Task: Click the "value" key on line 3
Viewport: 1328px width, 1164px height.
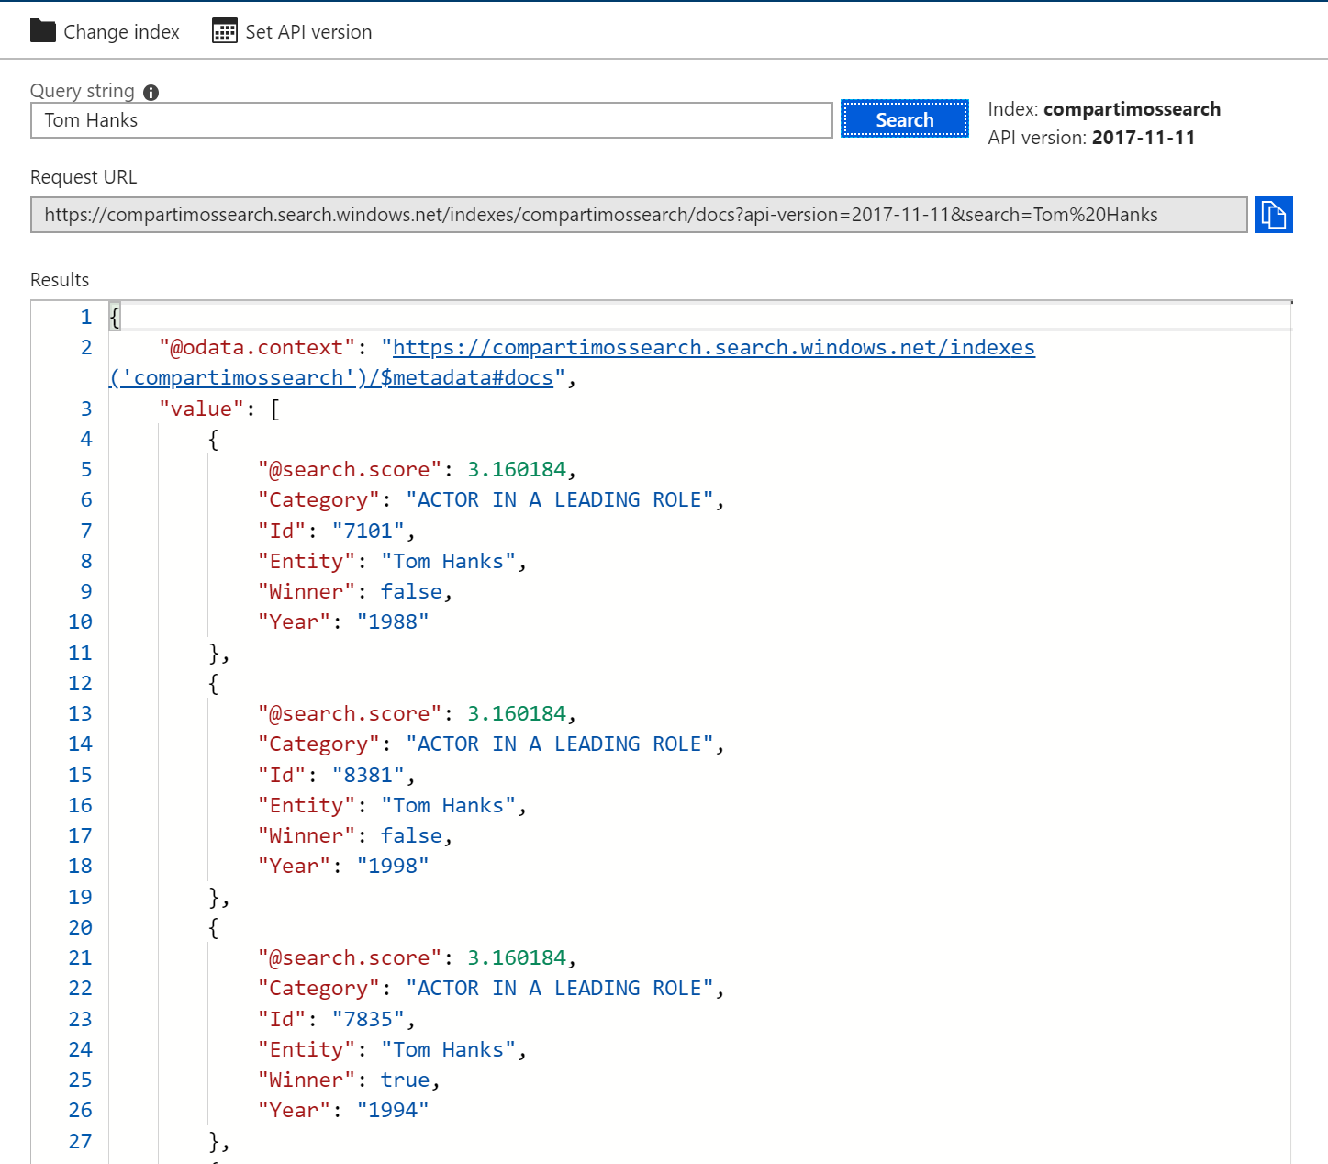Action: 201,409
